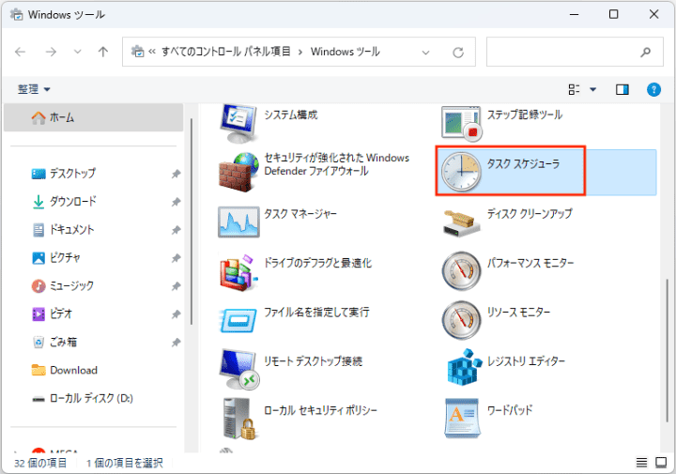The height and width of the screenshot is (474, 676).
Task: Click the « breadcrumb overflow chevron
Action: click(x=152, y=52)
